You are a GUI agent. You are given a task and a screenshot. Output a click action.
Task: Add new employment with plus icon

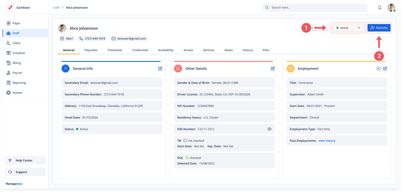[378, 69]
